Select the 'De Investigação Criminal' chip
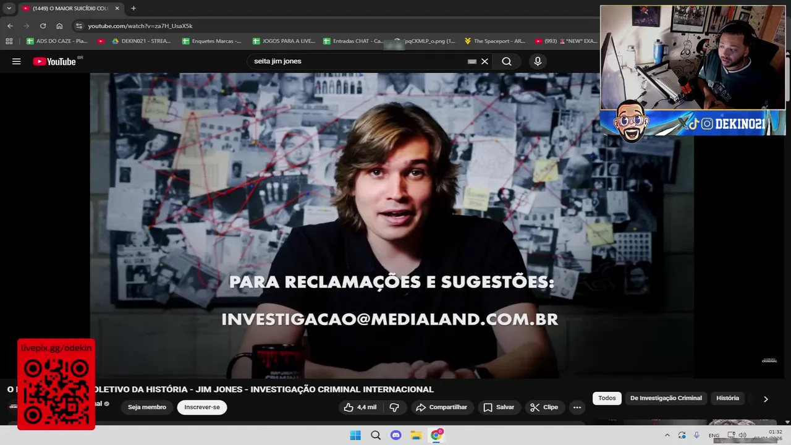 pyautogui.click(x=666, y=398)
